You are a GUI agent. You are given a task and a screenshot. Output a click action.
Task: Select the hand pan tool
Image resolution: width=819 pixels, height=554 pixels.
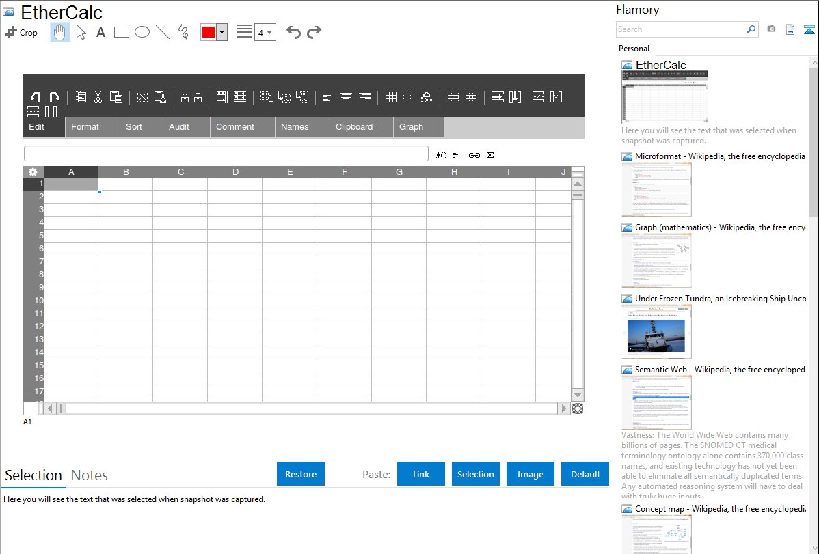pos(59,32)
